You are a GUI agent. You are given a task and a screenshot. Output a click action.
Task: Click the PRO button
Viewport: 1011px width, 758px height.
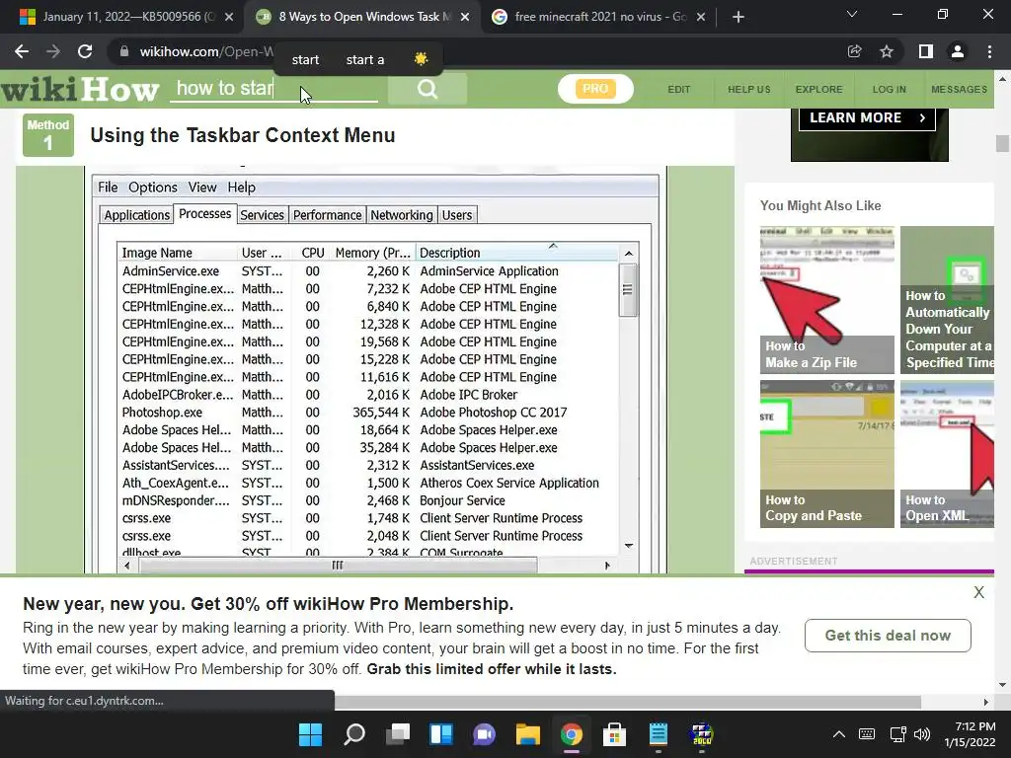tap(595, 89)
